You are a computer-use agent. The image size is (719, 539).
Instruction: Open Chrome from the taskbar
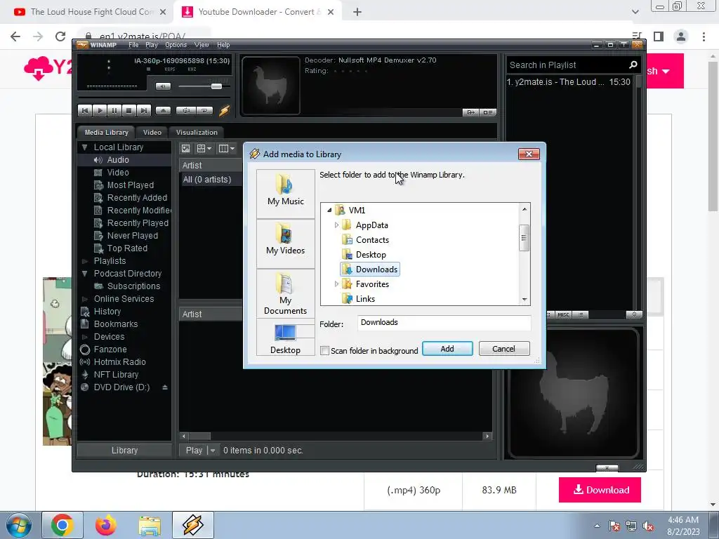[62, 525]
